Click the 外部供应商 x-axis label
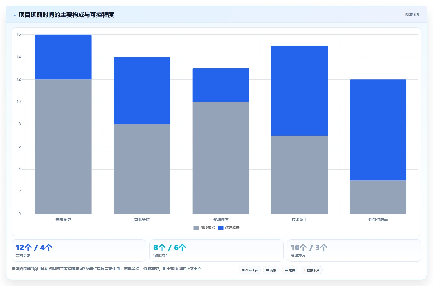Viewport: 433px width, 286px height. point(378,219)
